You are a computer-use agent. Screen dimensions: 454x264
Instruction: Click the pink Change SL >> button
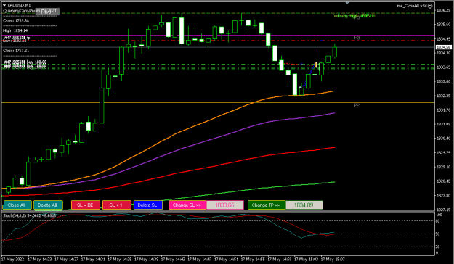click(187, 205)
